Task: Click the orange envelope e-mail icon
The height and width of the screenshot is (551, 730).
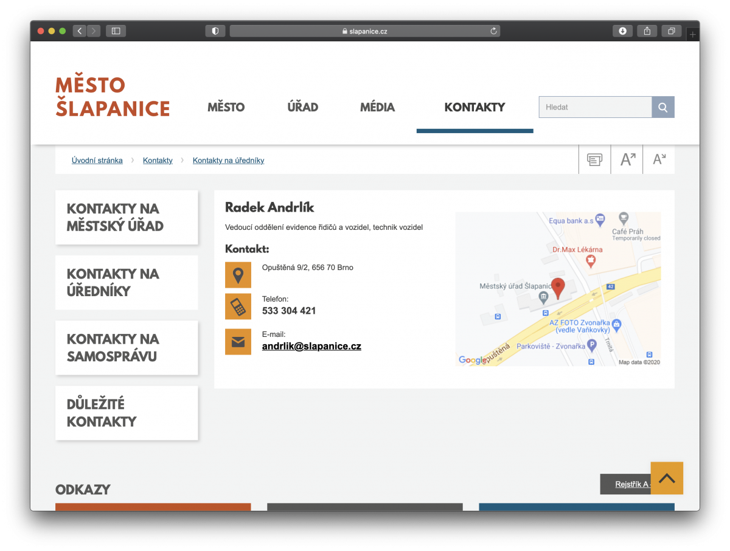Action: tap(238, 342)
